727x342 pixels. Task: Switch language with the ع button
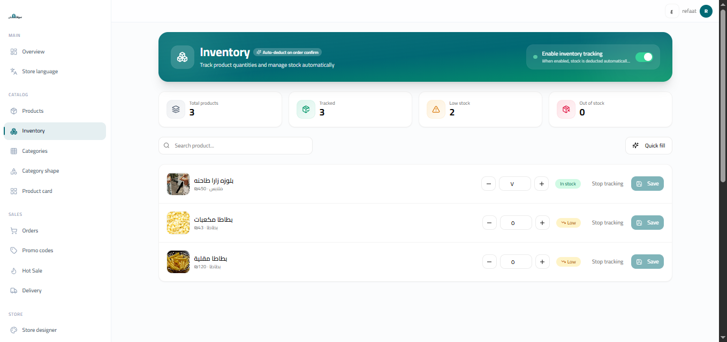(x=672, y=11)
